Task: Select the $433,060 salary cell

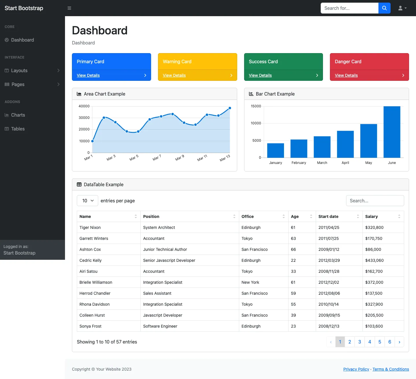Action: (x=383, y=260)
